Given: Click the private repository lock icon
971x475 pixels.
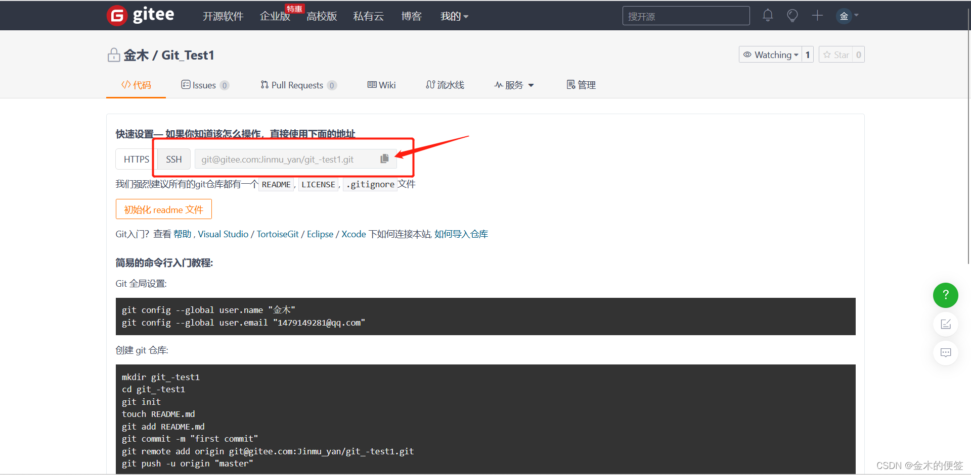Looking at the screenshot, I should [114, 55].
